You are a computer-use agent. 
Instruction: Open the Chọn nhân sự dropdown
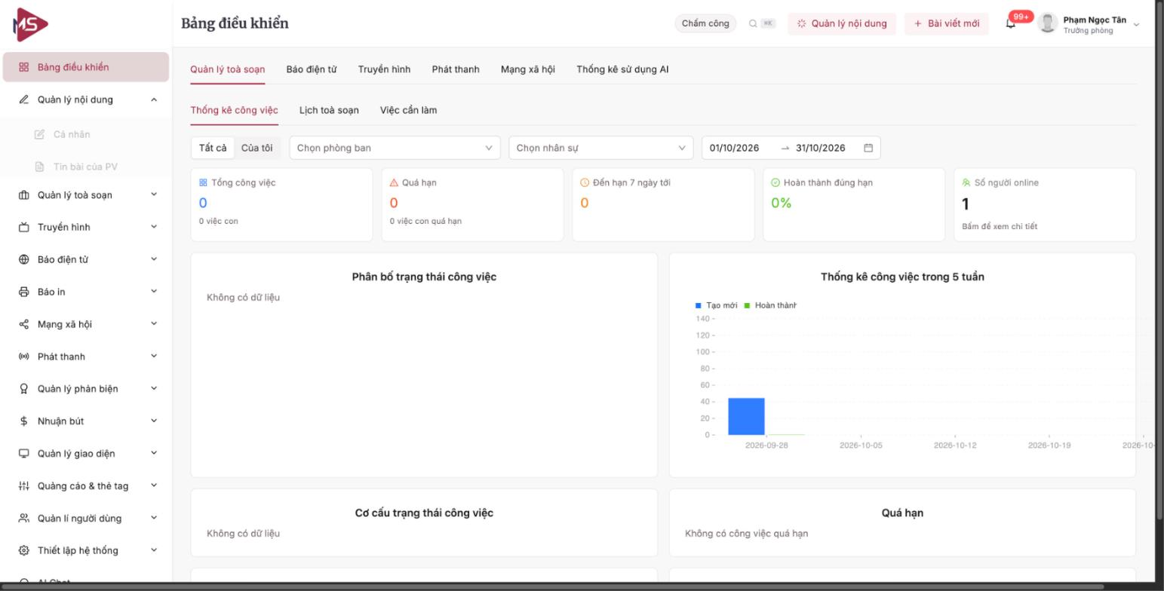[600, 148]
